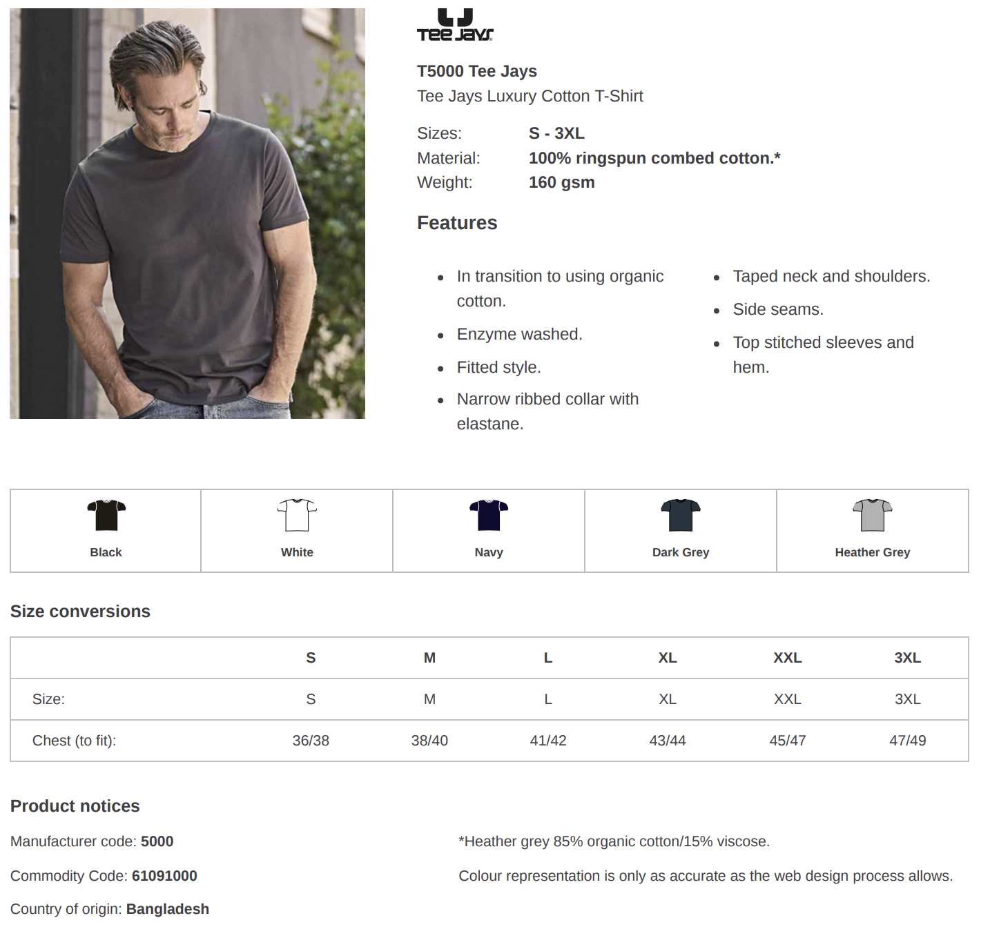The image size is (990, 947).
Task: Click the commodity code 61091000
Action: (x=164, y=876)
